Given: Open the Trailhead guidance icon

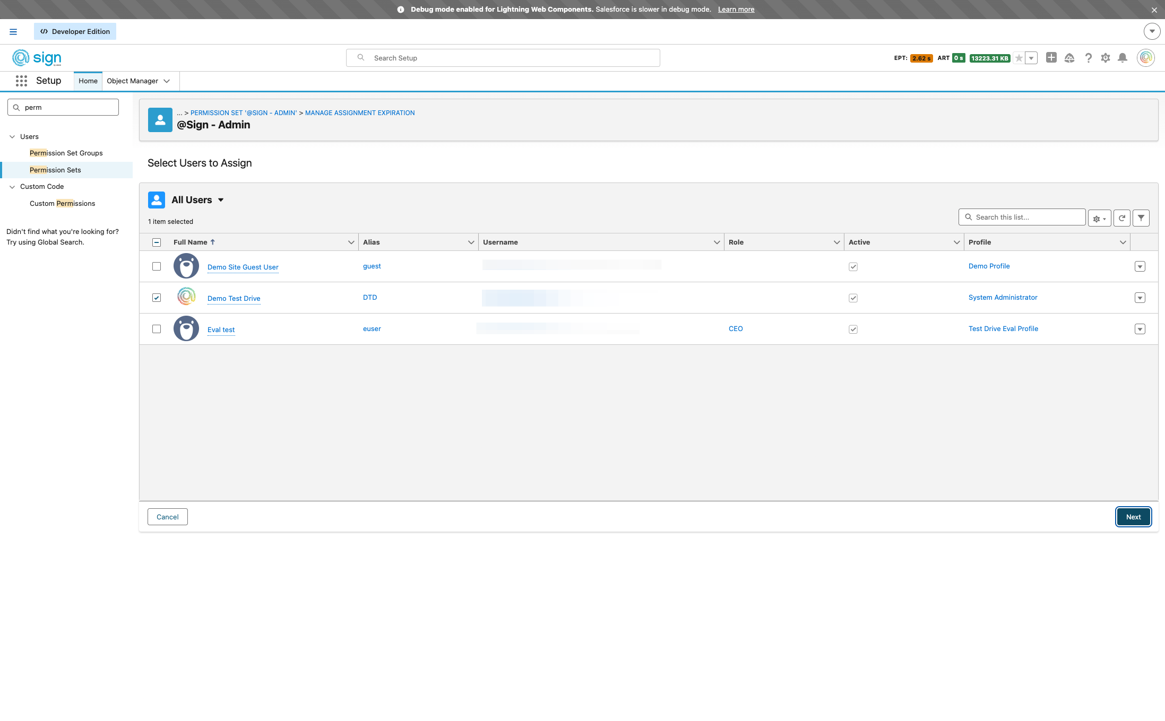Looking at the screenshot, I should [1069, 58].
